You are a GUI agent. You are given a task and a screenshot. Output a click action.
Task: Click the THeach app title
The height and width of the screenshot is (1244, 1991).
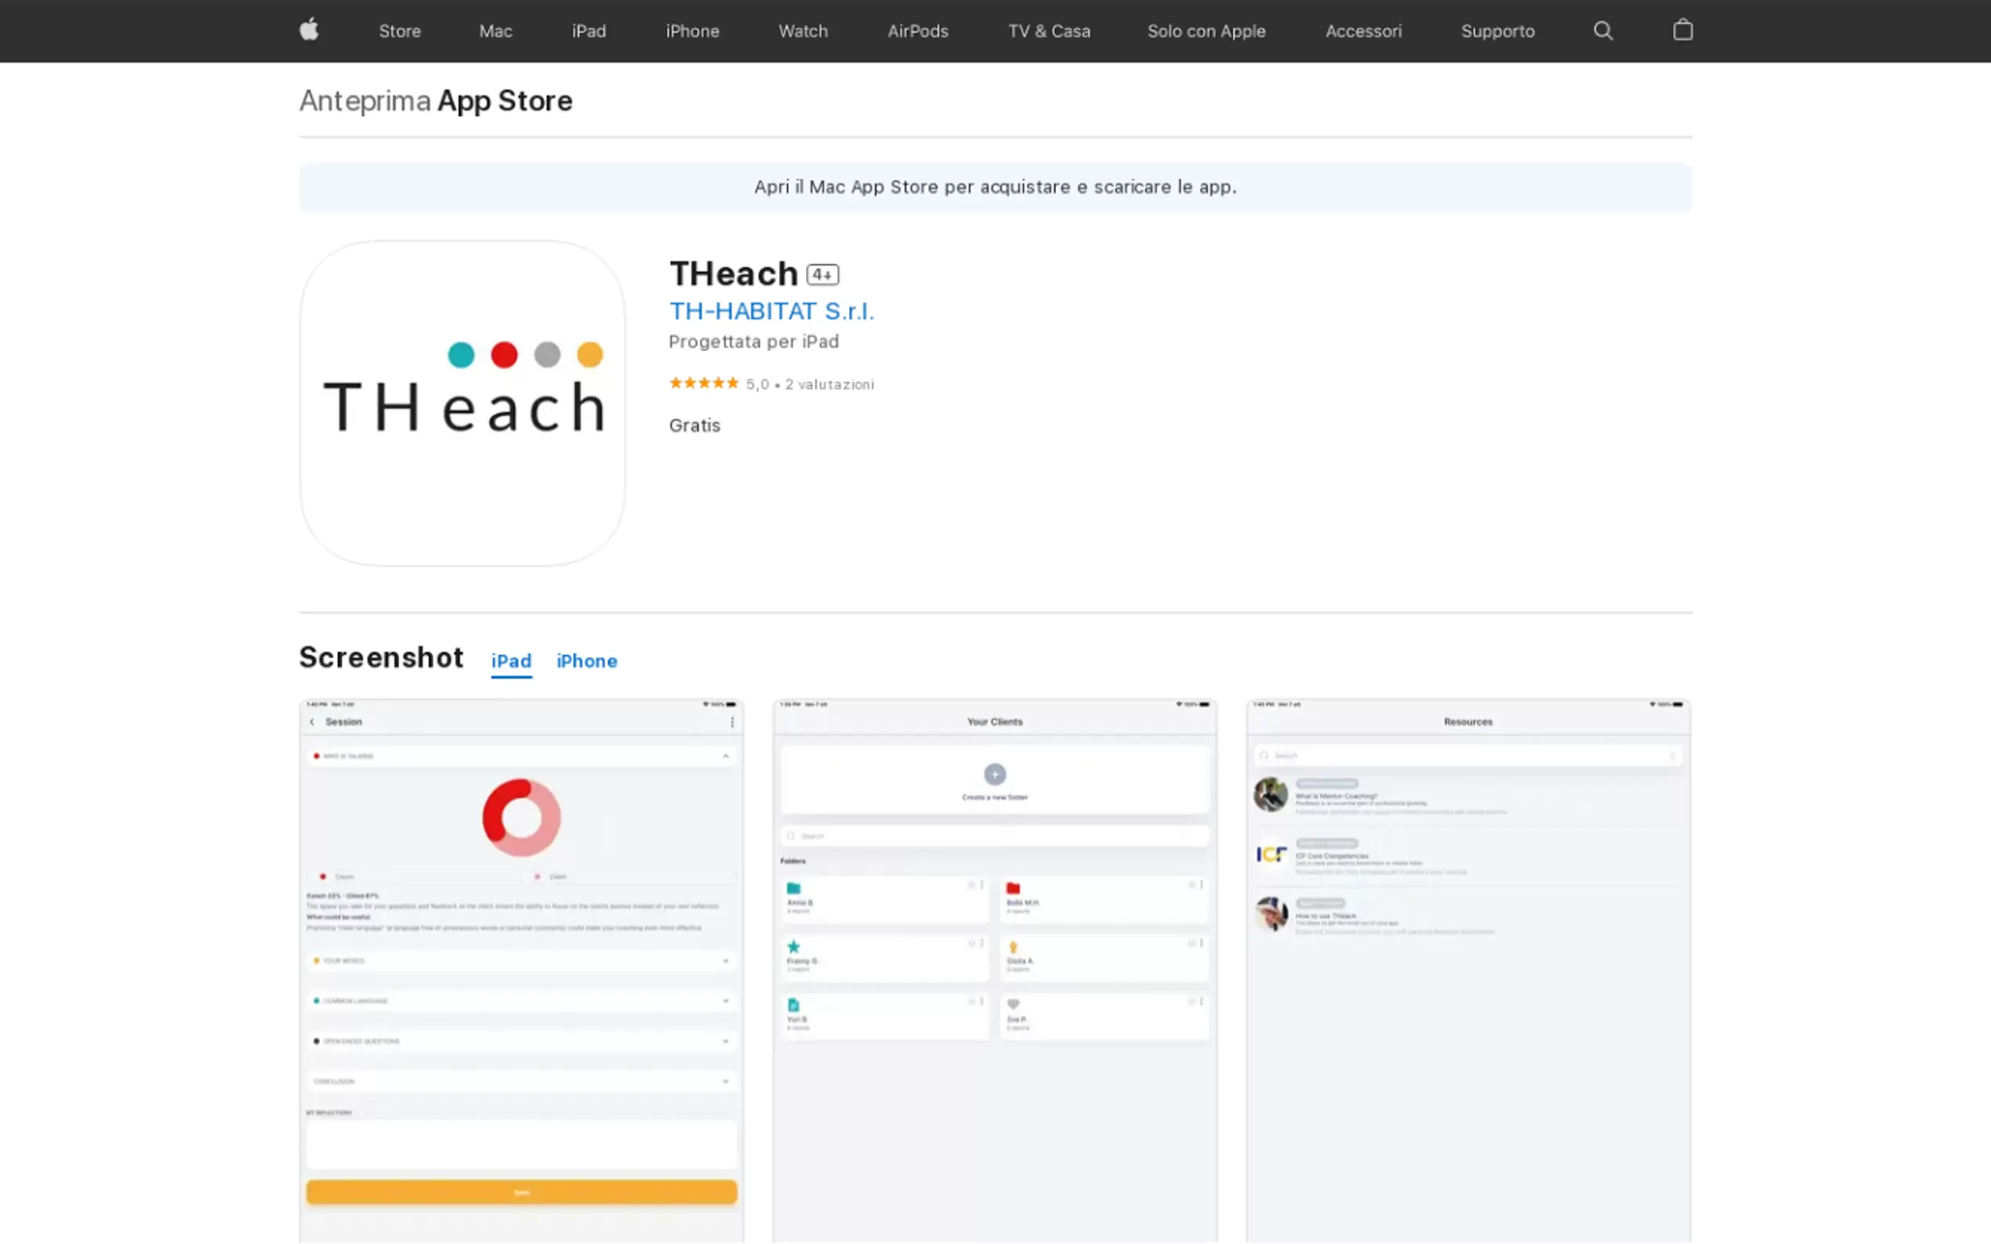734,274
